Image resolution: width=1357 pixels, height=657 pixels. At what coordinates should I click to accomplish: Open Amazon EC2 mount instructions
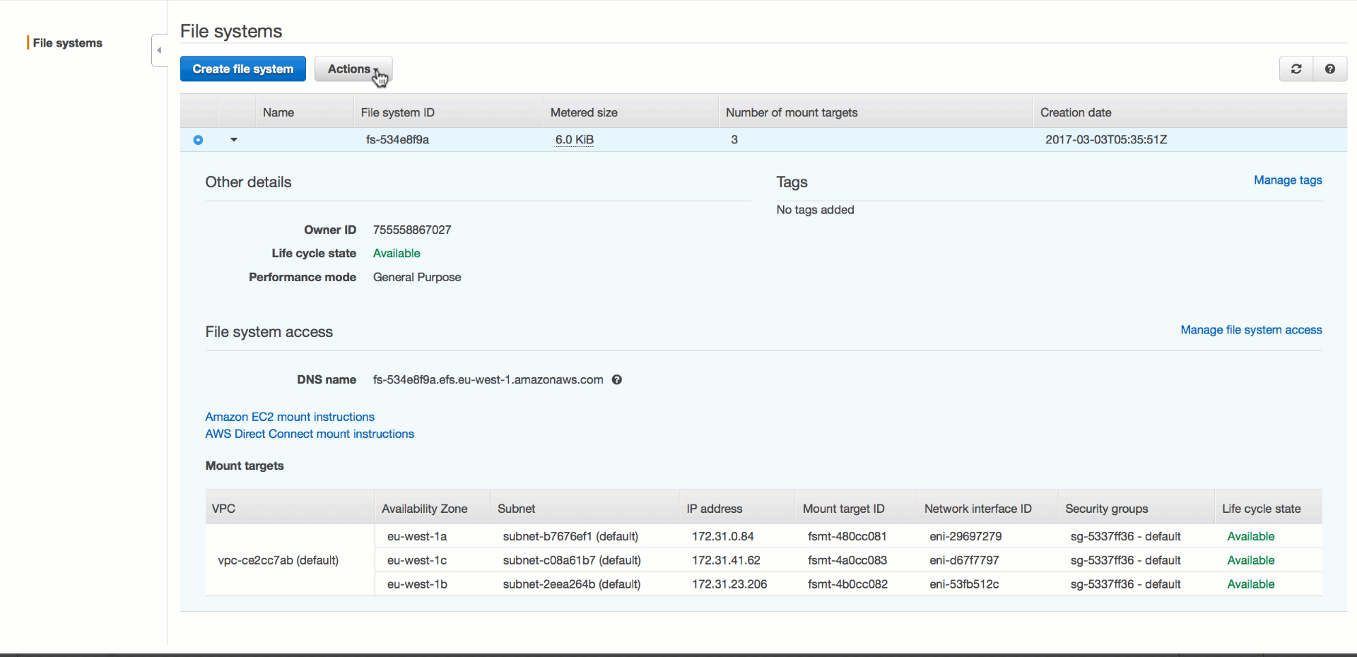pos(290,417)
